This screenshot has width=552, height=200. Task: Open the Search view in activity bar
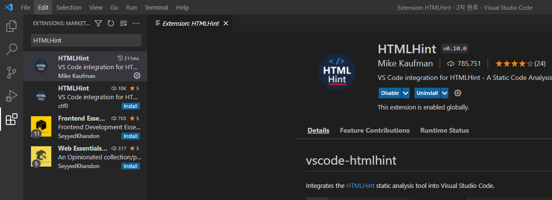[x=12, y=49]
